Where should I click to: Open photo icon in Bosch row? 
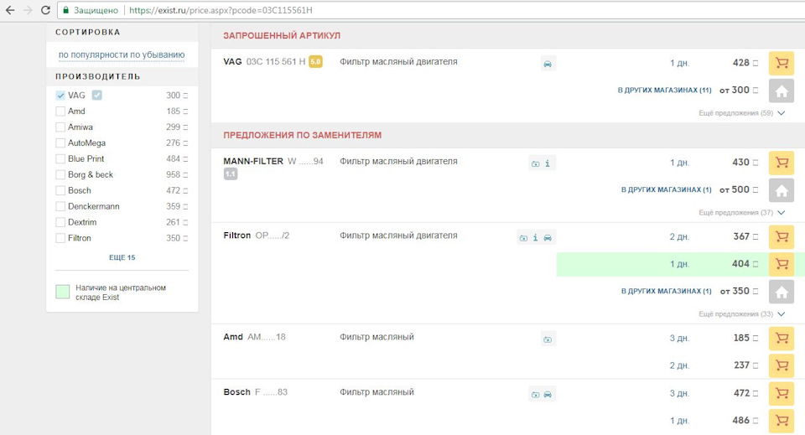536,395
